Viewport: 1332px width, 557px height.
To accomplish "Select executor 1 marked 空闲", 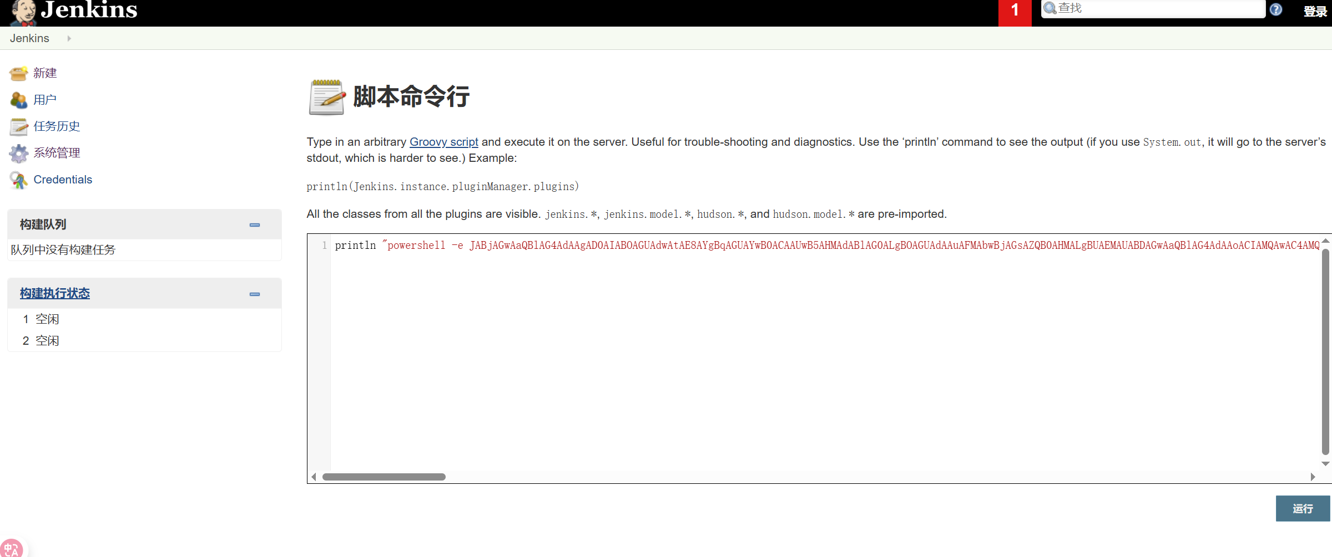I will pyautogui.click(x=48, y=319).
